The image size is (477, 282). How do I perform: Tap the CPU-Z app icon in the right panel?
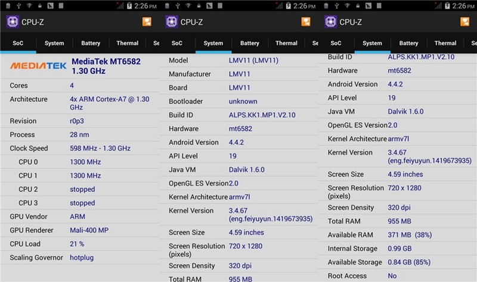330,22
